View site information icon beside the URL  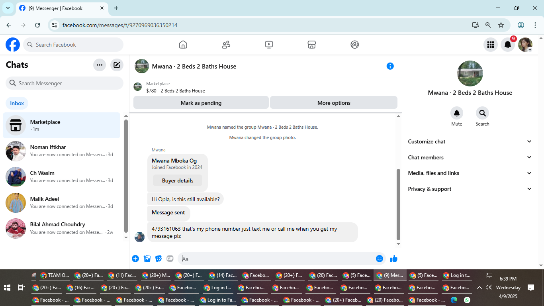click(55, 25)
